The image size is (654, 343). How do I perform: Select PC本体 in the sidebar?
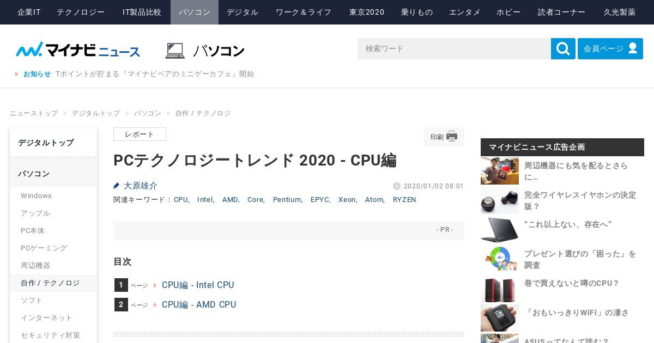pos(53,231)
